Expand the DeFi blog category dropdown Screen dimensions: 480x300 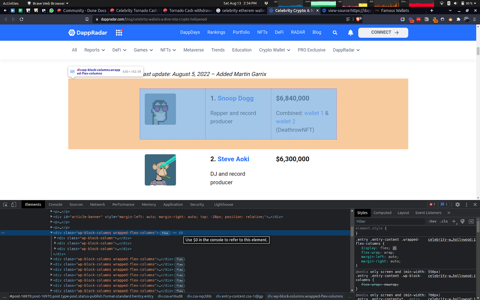click(x=119, y=50)
